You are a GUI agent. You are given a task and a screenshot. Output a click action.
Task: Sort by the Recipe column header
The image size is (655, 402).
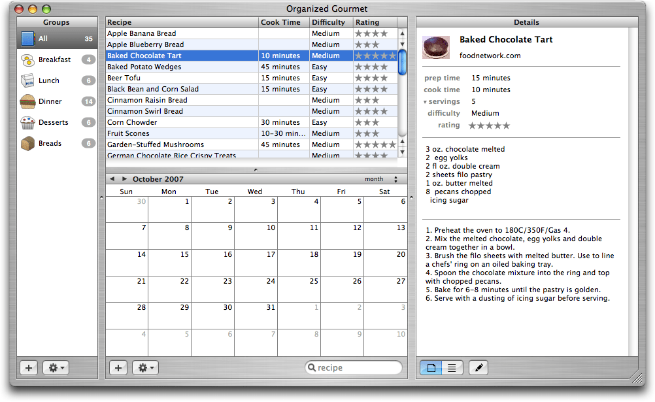coord(182,23)
